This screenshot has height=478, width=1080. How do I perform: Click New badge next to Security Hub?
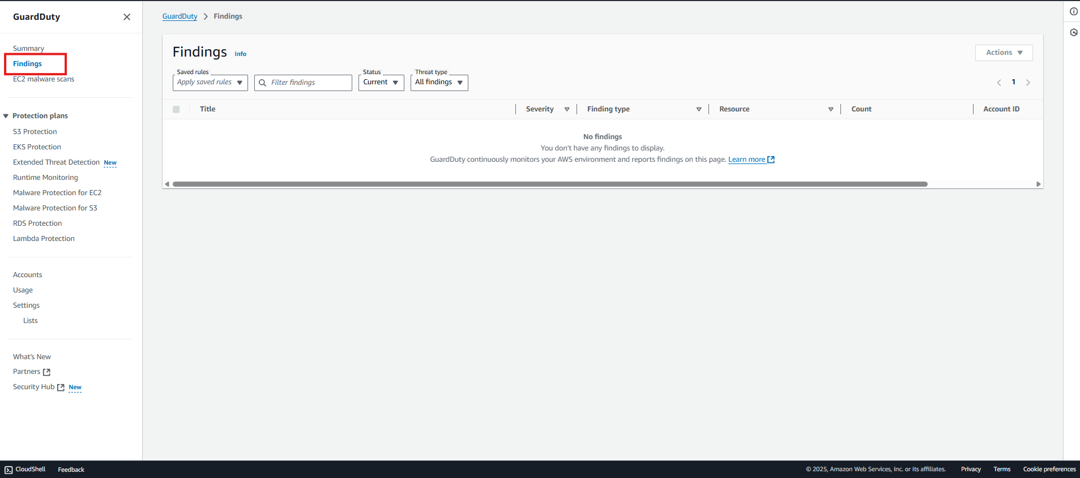click(x=75, y=387)
